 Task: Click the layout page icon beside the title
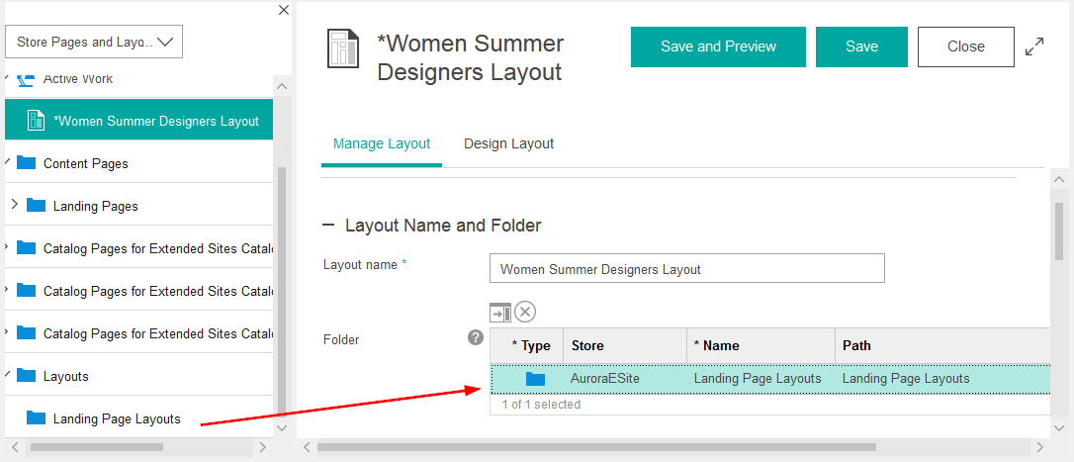click(343, 48)
